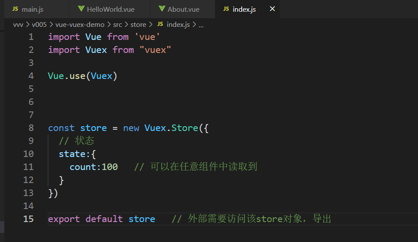Click JS icon in the breadcrumb bar
Viewport: 418px width, 242px height.
click(160, 24)
